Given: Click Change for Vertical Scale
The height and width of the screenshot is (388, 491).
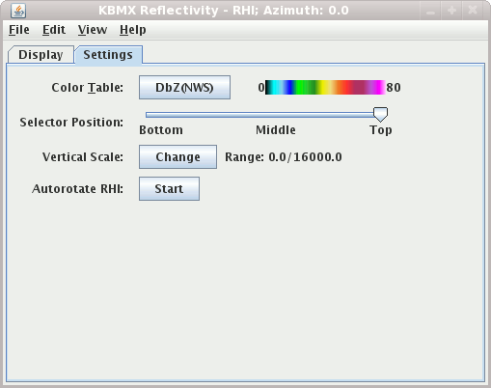Looking at the screenshot, I should (x=177, y=156).
